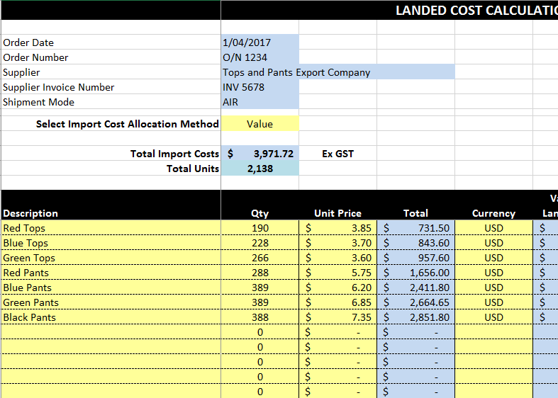The width and height of the screenshot is (558, 398).
Task: Select Red Pants unit price 5.75
Action: coord(337,273)
